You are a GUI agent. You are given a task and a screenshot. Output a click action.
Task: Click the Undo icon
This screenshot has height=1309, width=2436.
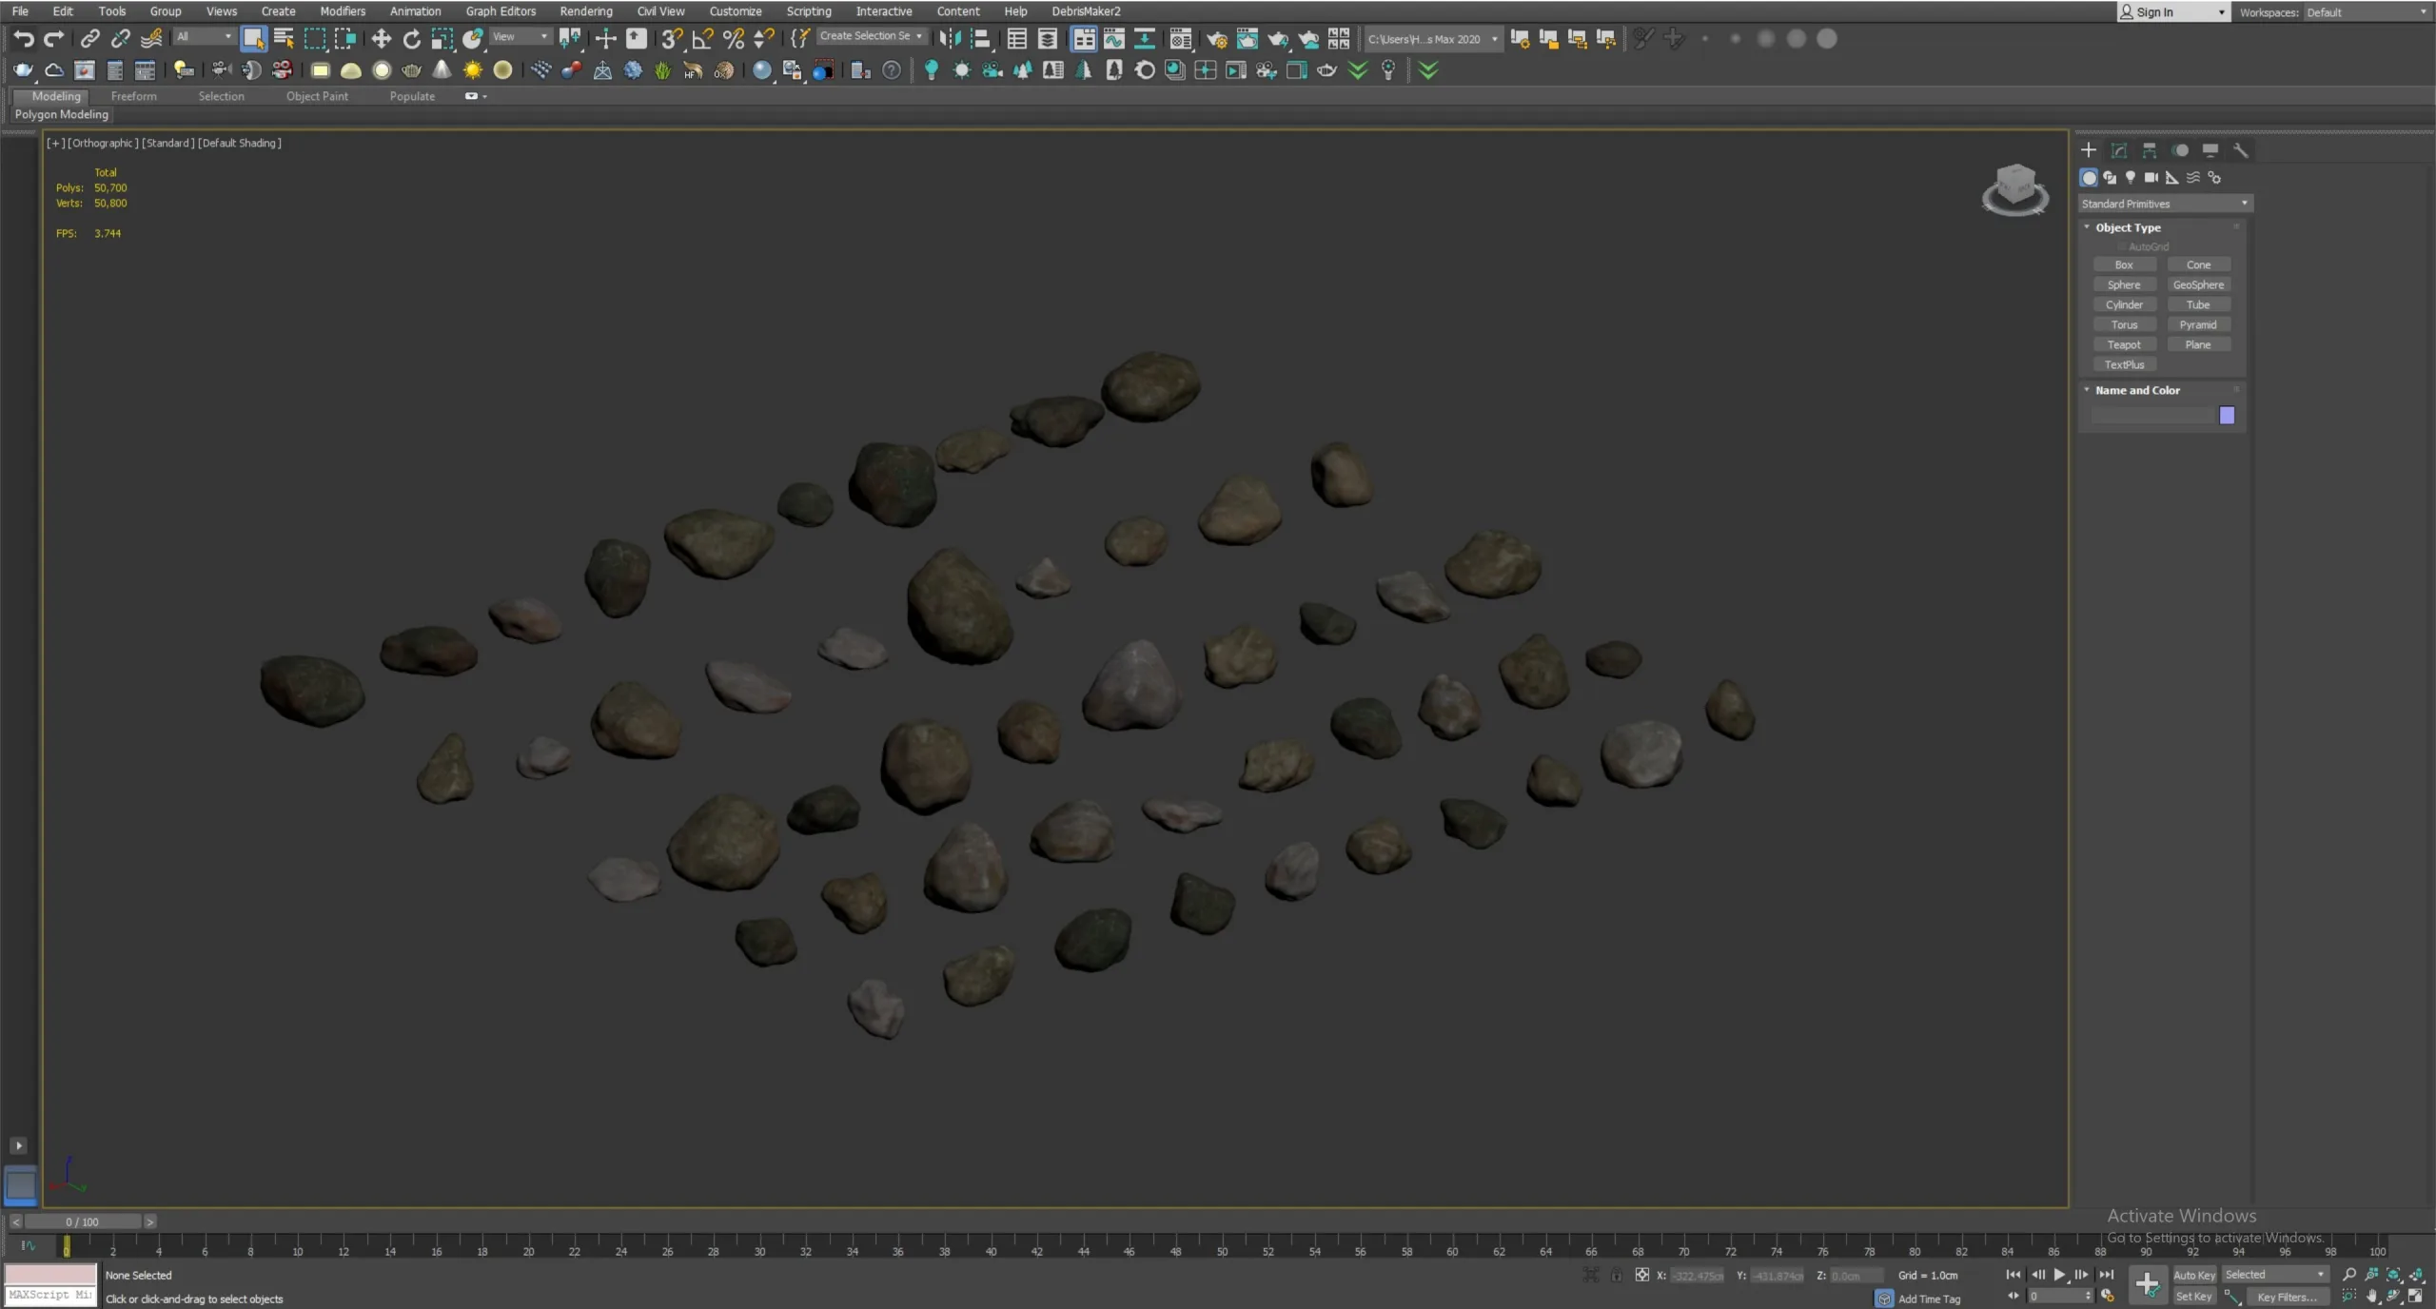point(23,39)
